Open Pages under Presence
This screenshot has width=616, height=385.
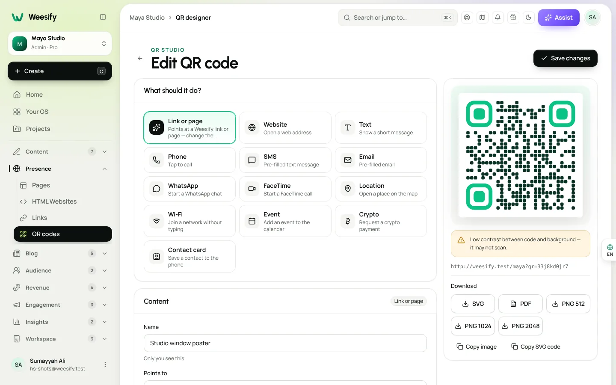tap(63, 185)
